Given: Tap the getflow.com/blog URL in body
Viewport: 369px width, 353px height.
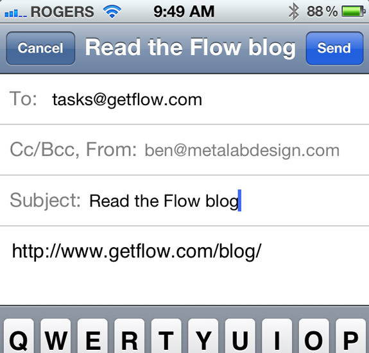Looking at the screenshot, I should click(137, 251).
